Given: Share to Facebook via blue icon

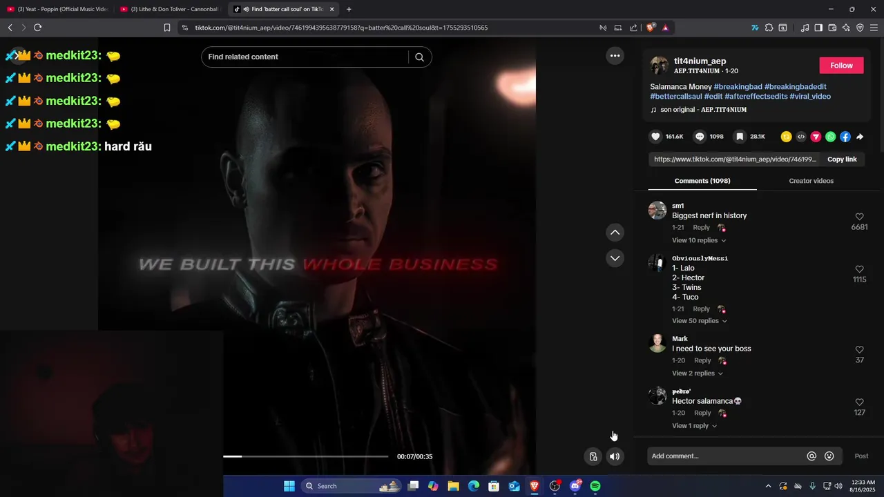Looking at the screenshot, I should pos(845,137).
